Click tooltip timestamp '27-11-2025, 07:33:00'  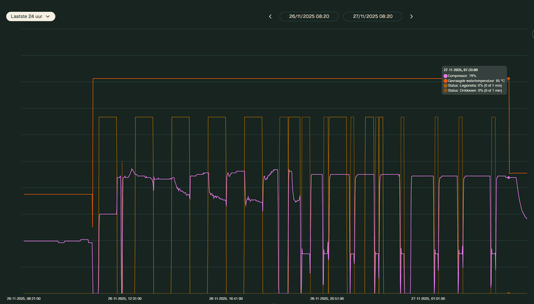pos(461,70)
